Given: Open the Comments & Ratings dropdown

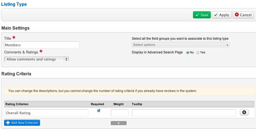Looking at the screenshot, I should click(36, 59).
